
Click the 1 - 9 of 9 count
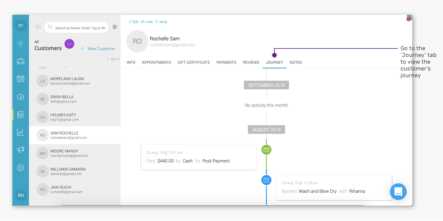113,59
